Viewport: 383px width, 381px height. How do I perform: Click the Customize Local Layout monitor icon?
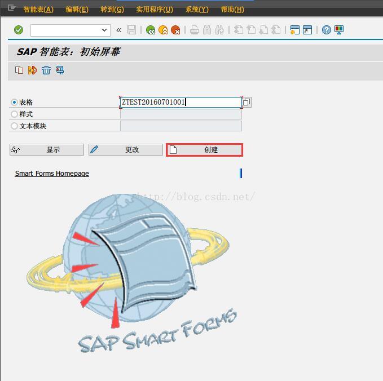[339, 30]
